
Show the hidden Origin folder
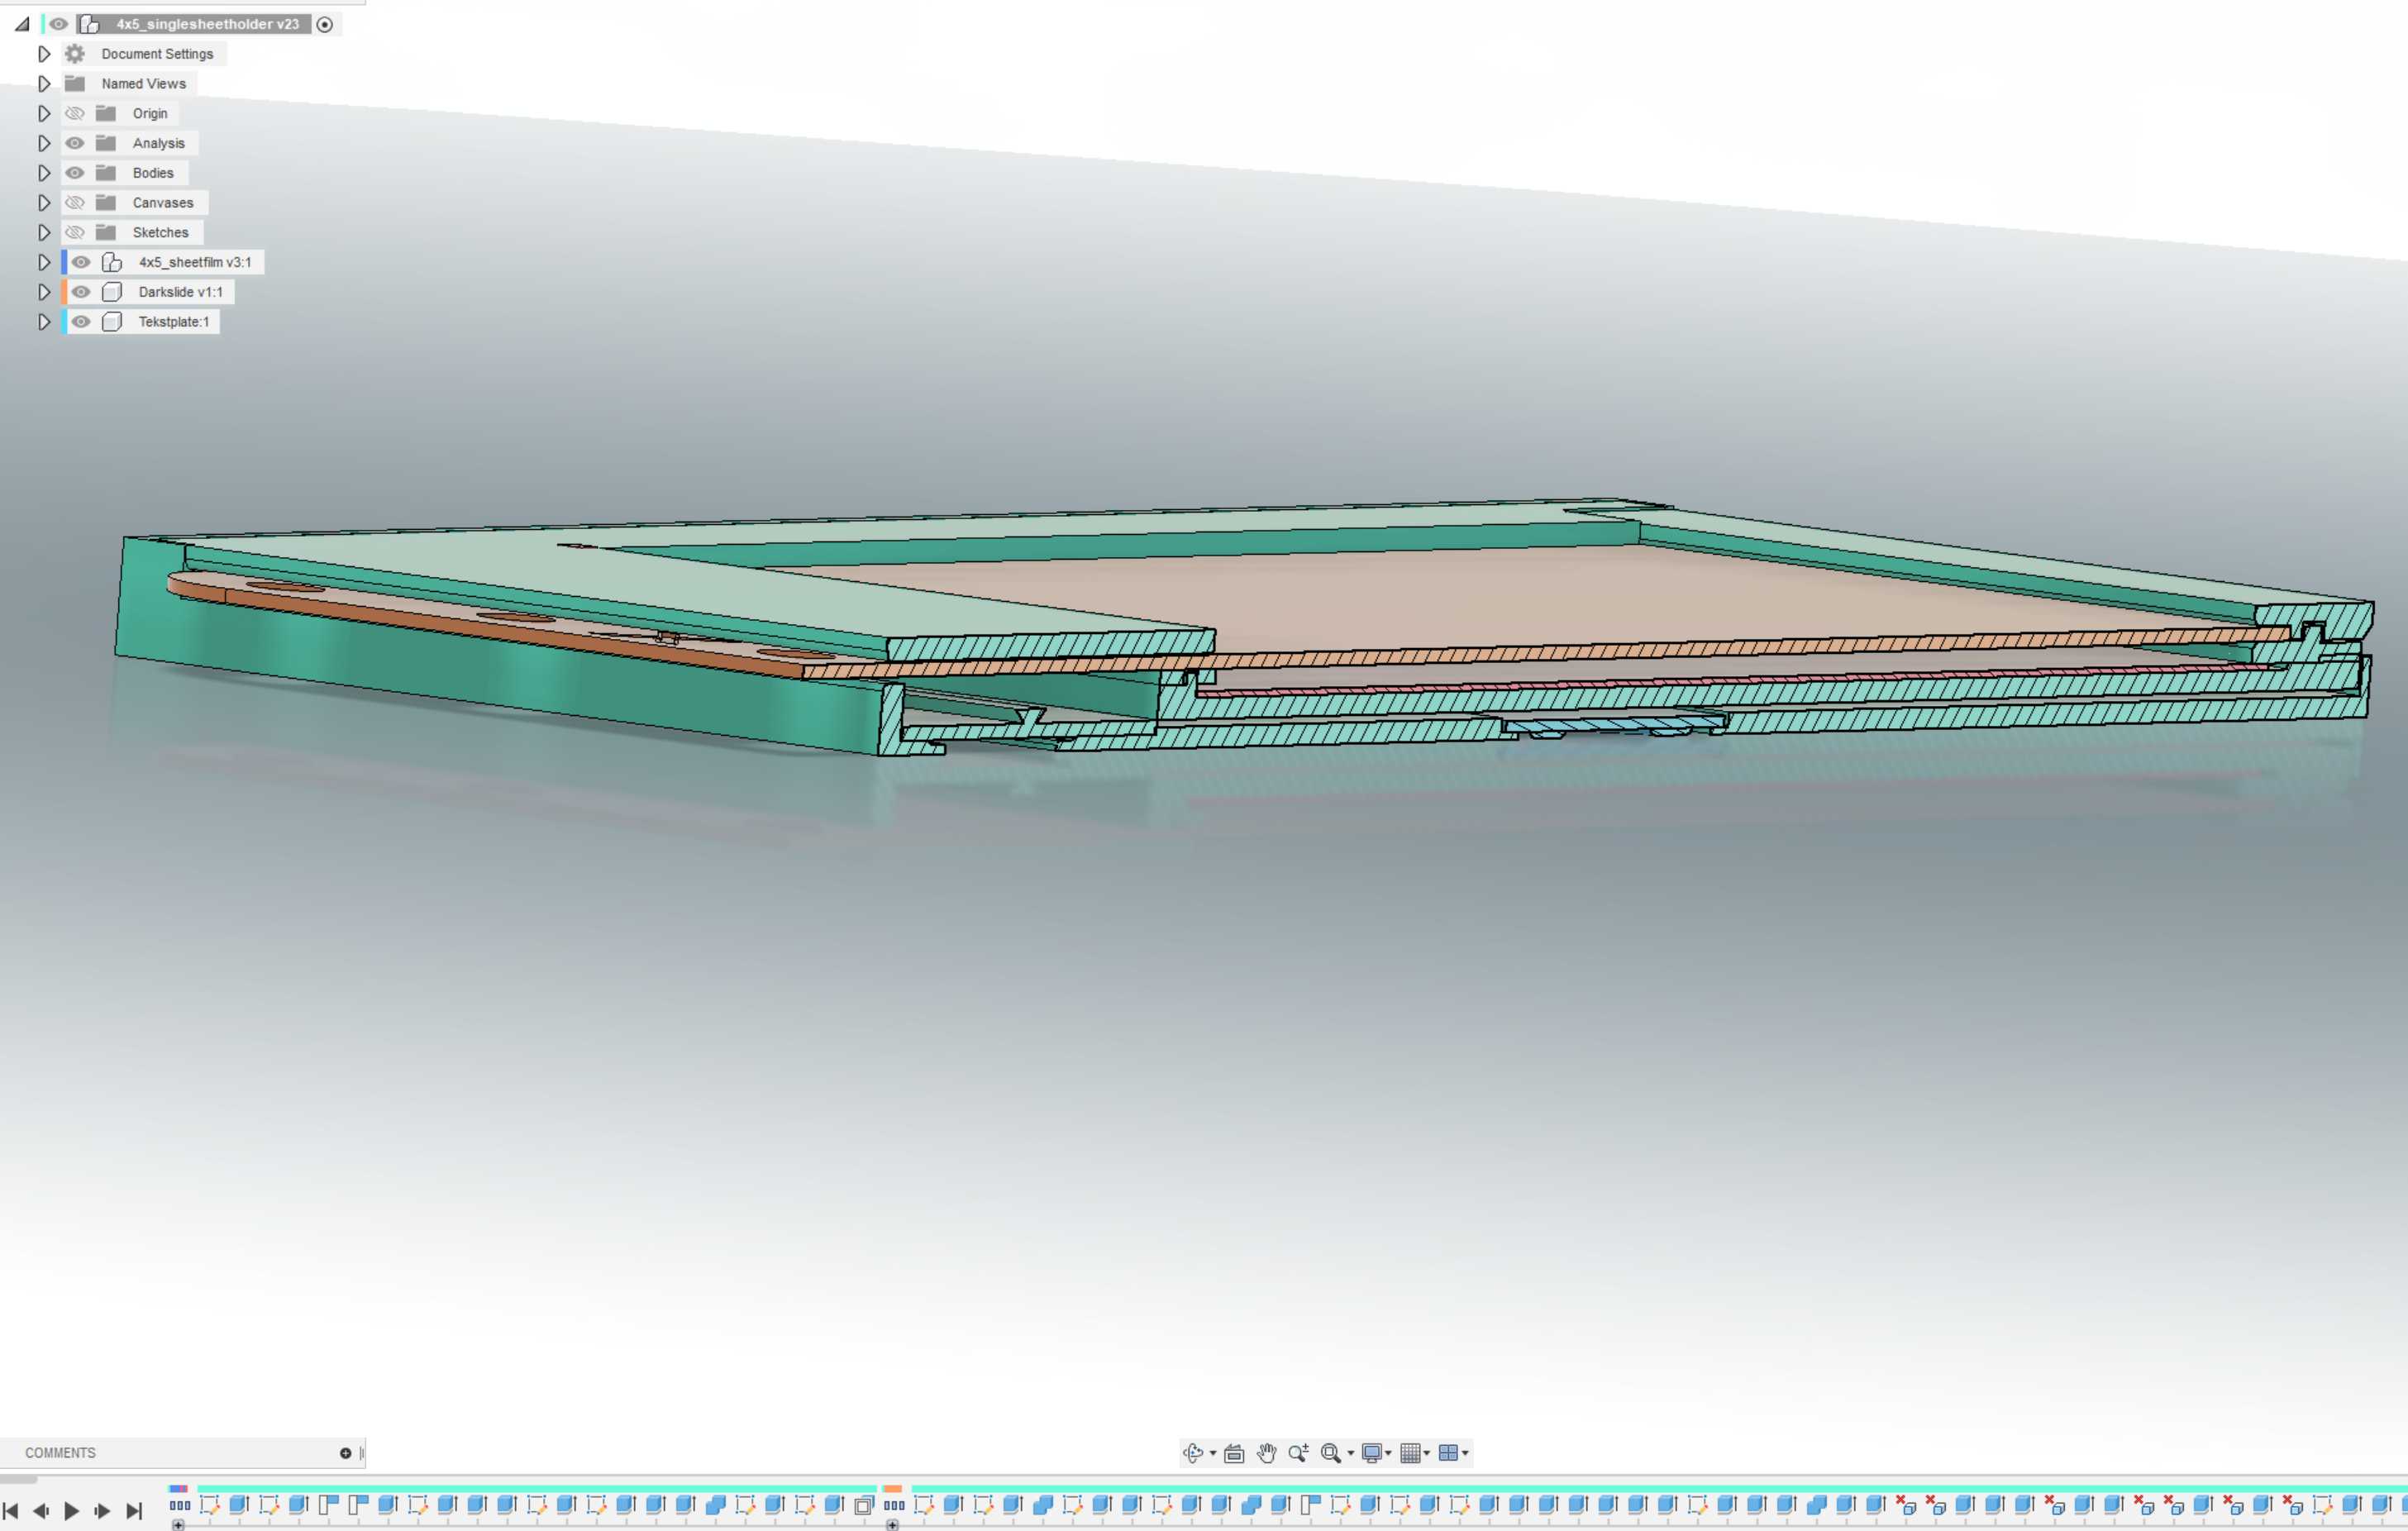[75, 113]
